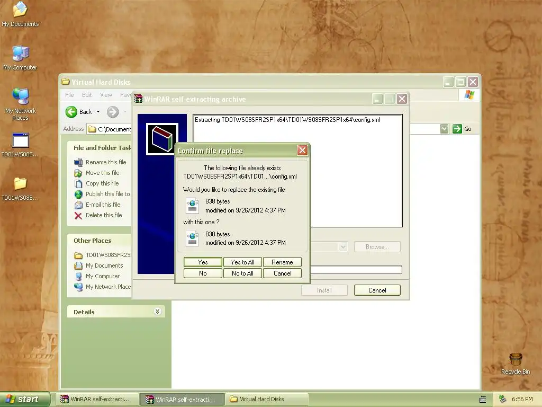Close the WinRAR self-extracting archive window
542x407 pixels.
click(x=402, y=99)
